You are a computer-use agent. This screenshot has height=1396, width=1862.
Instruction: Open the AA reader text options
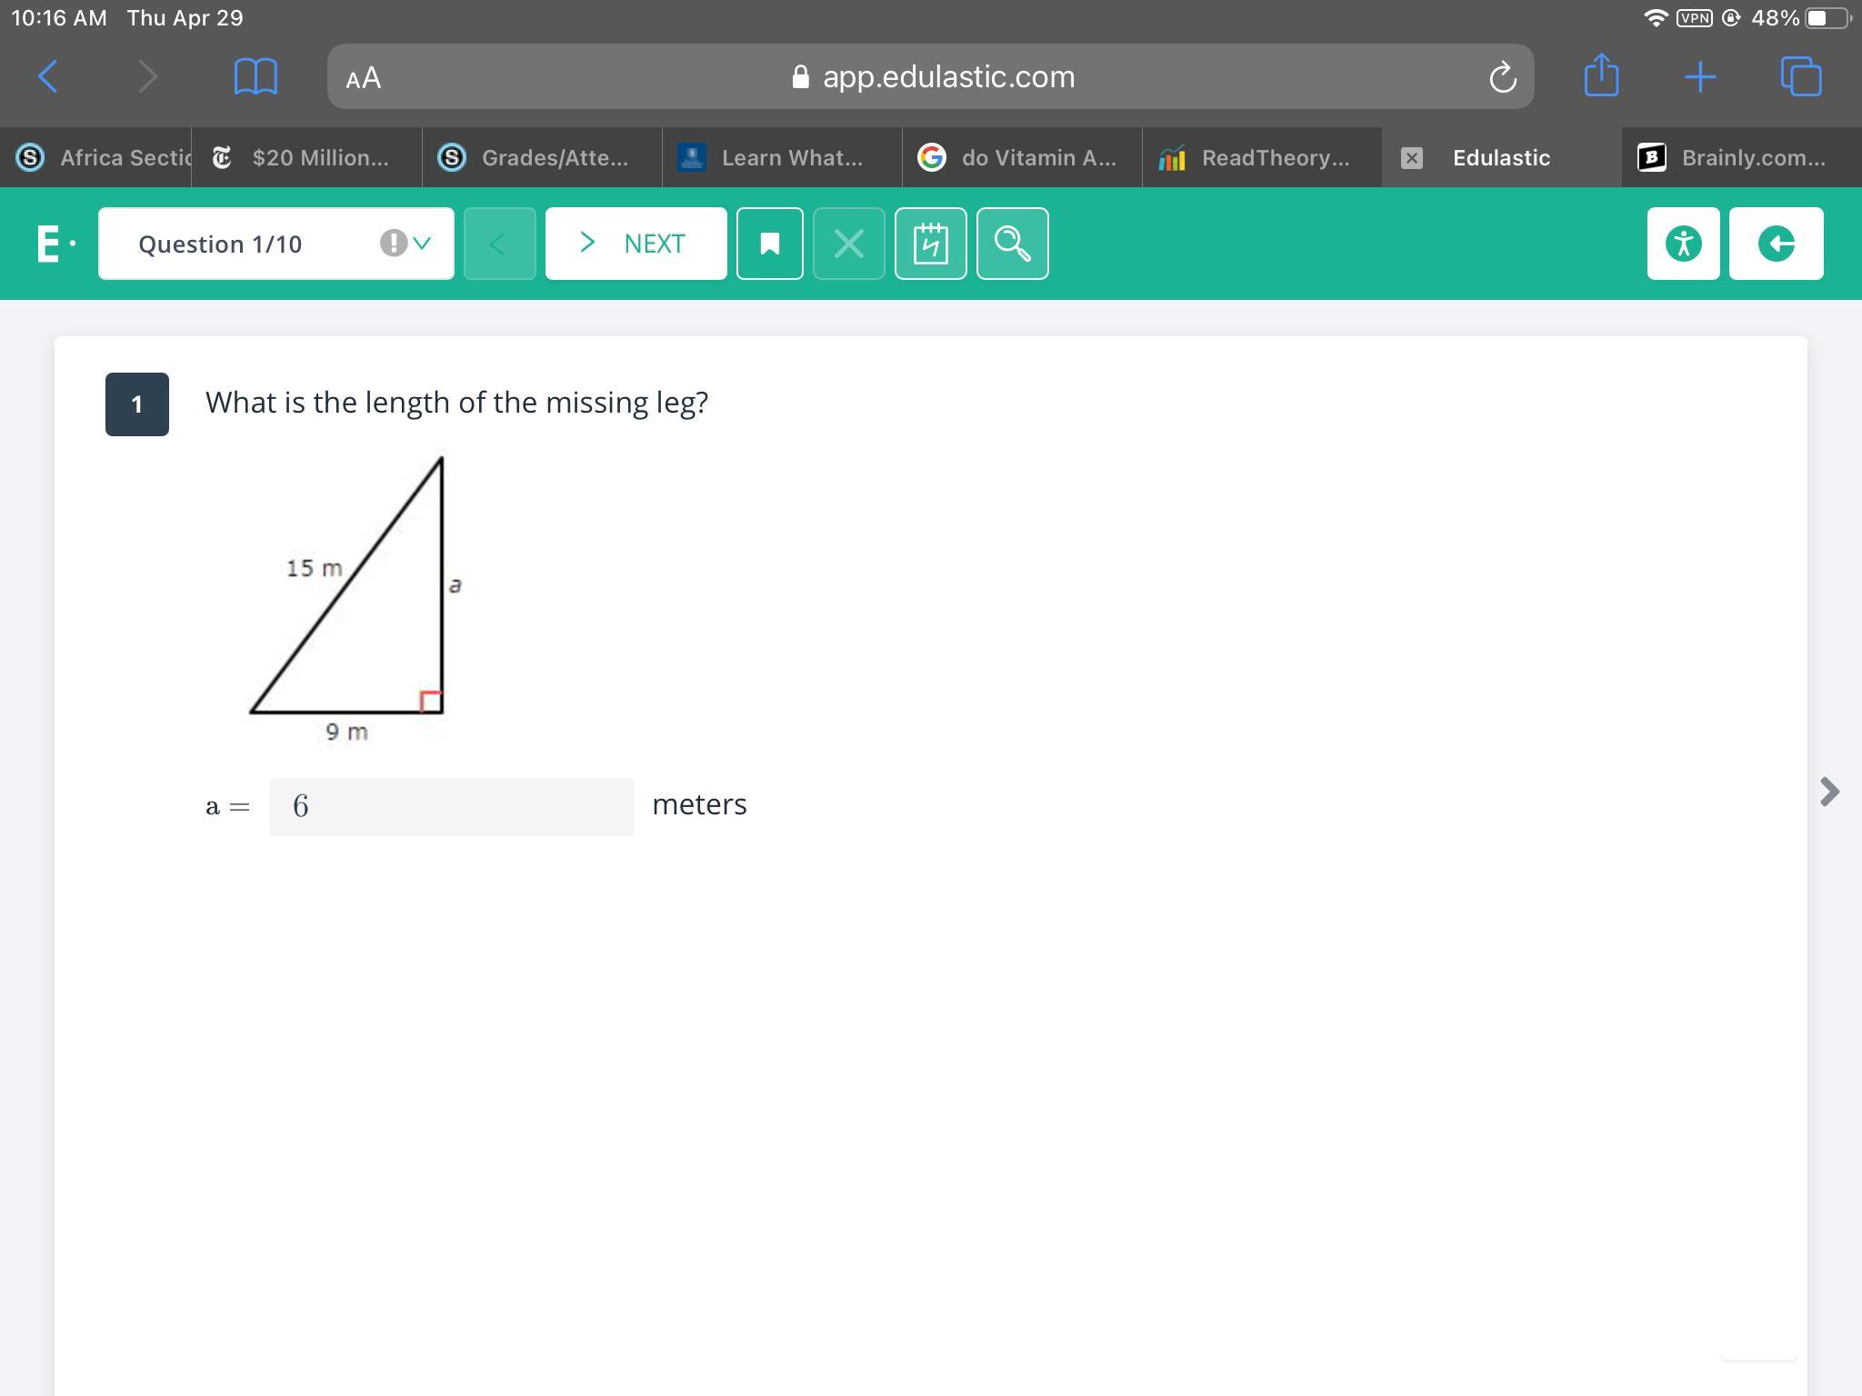363,77
